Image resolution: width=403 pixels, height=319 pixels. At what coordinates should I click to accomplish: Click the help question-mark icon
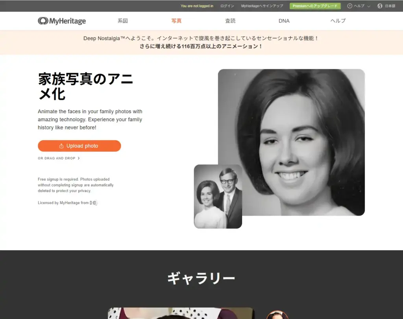(x=349, y=6)
